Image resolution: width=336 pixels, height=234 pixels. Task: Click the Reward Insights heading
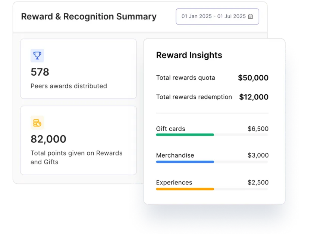coord(189,55)
